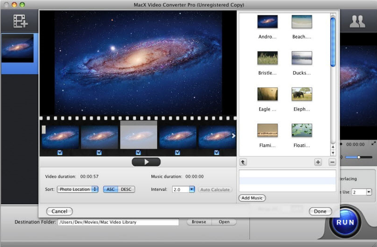
Task: Toggle the last visible filmstrip checkbox
Action: (x=217, y=152)
